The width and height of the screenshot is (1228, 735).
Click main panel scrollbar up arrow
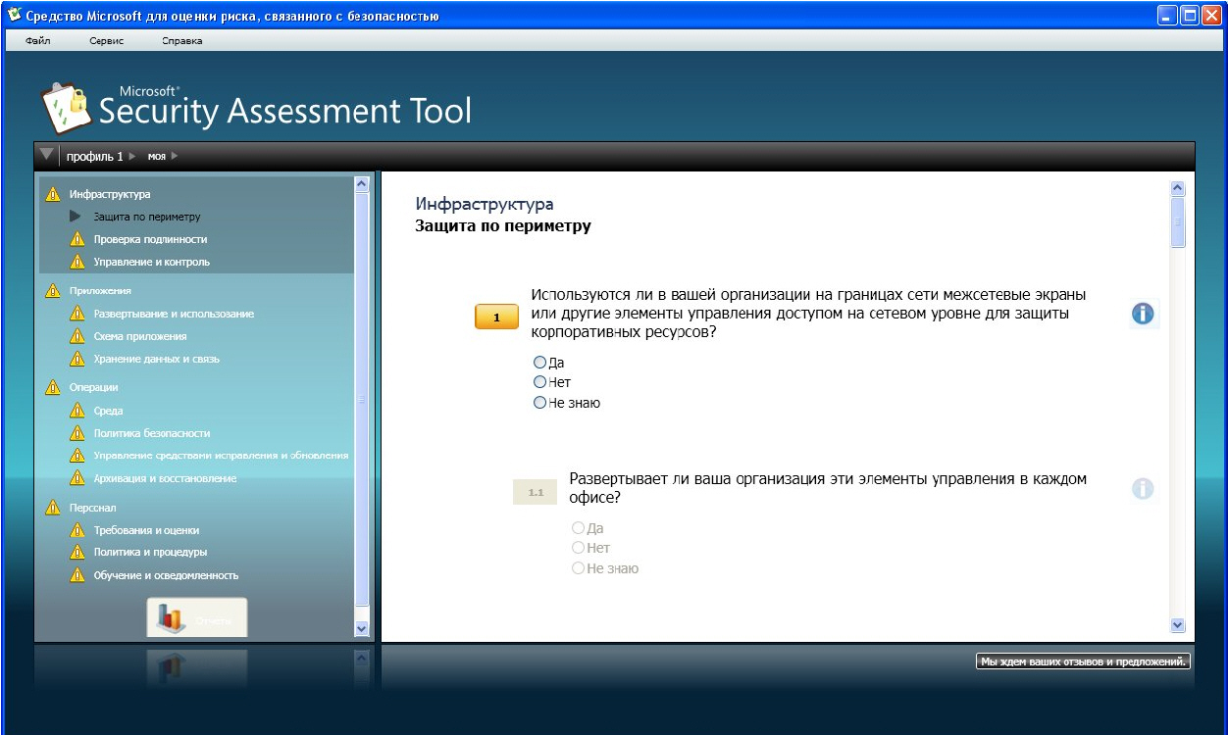1178,189
